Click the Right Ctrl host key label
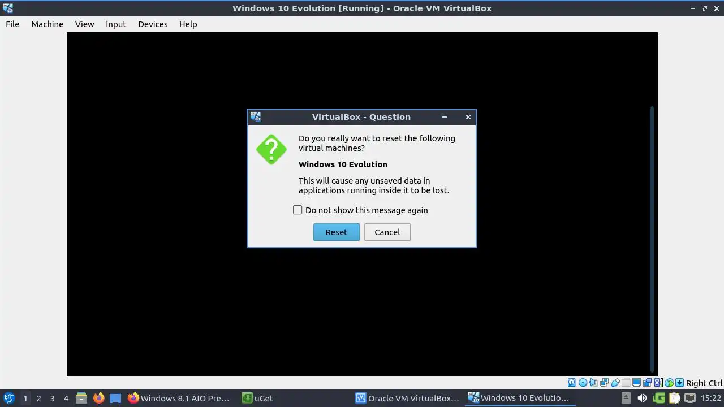Image resolution: width=724 pixels, height=407 pixels. 704,383
